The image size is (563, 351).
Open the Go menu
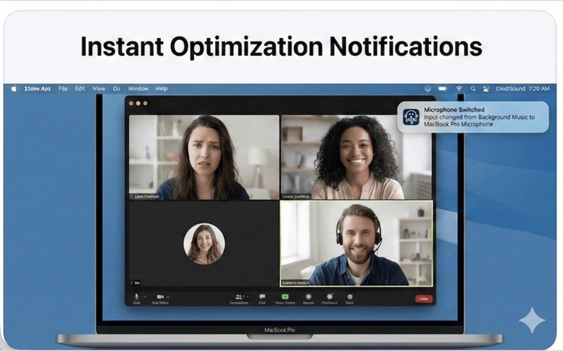point(117,89)
